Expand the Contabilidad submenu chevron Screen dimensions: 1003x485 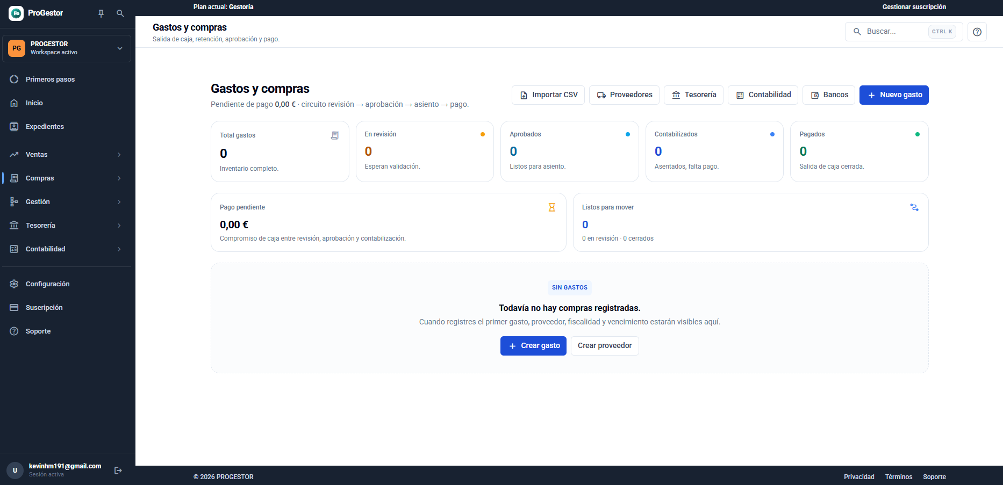pyautogui.click(x=119, y=249)
